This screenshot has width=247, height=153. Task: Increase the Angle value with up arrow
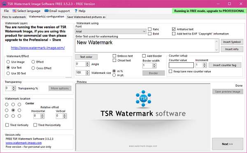point(87,63)
